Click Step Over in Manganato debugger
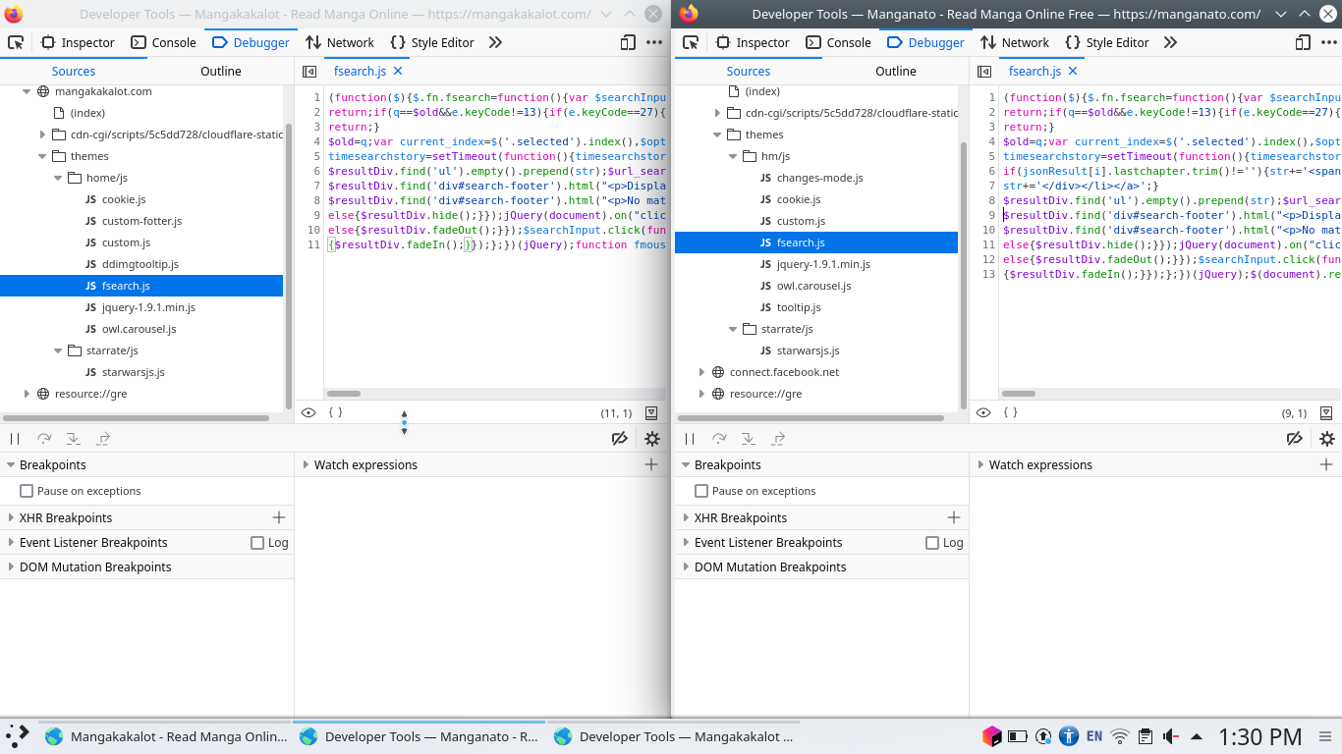 [719, 439]
